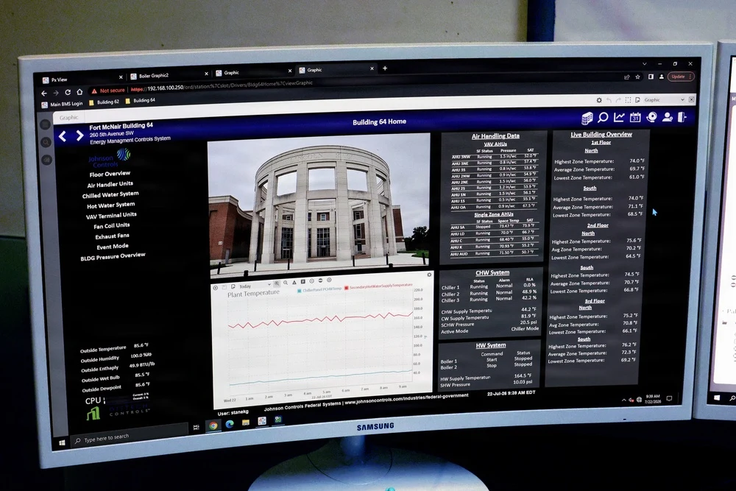
Task: Click the triangle icon in chart toolbar
Action: point(294,283)
